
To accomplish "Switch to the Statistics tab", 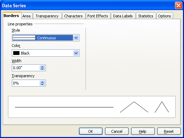I will [x=146, y=16].
